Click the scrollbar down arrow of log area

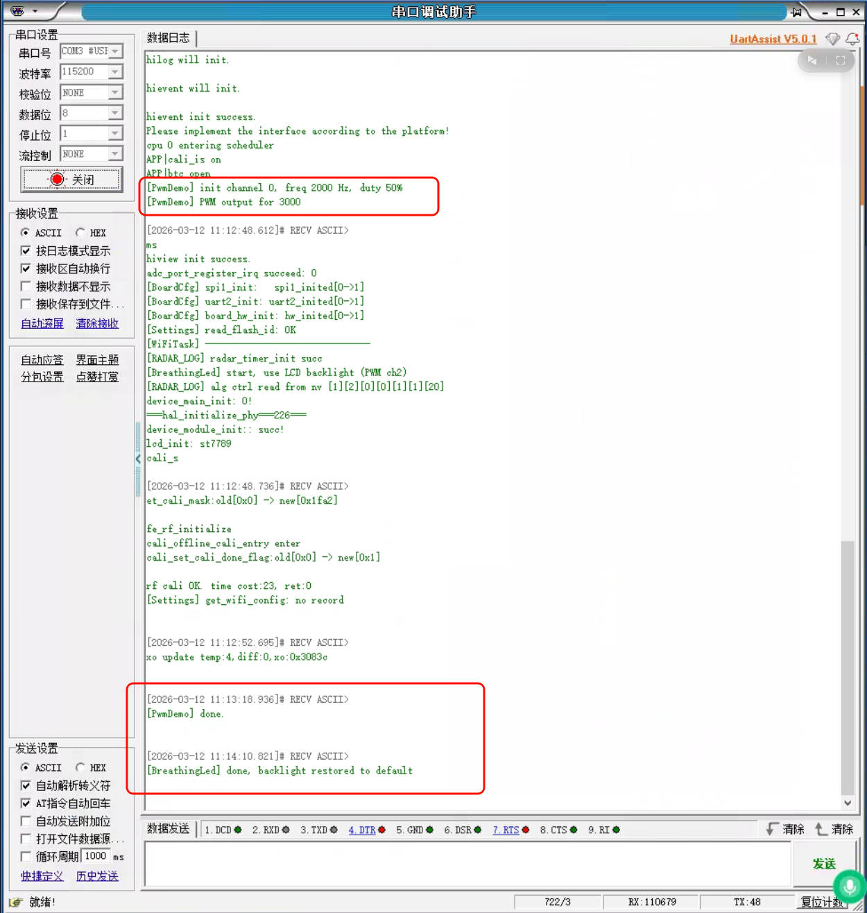click(848, 803)
